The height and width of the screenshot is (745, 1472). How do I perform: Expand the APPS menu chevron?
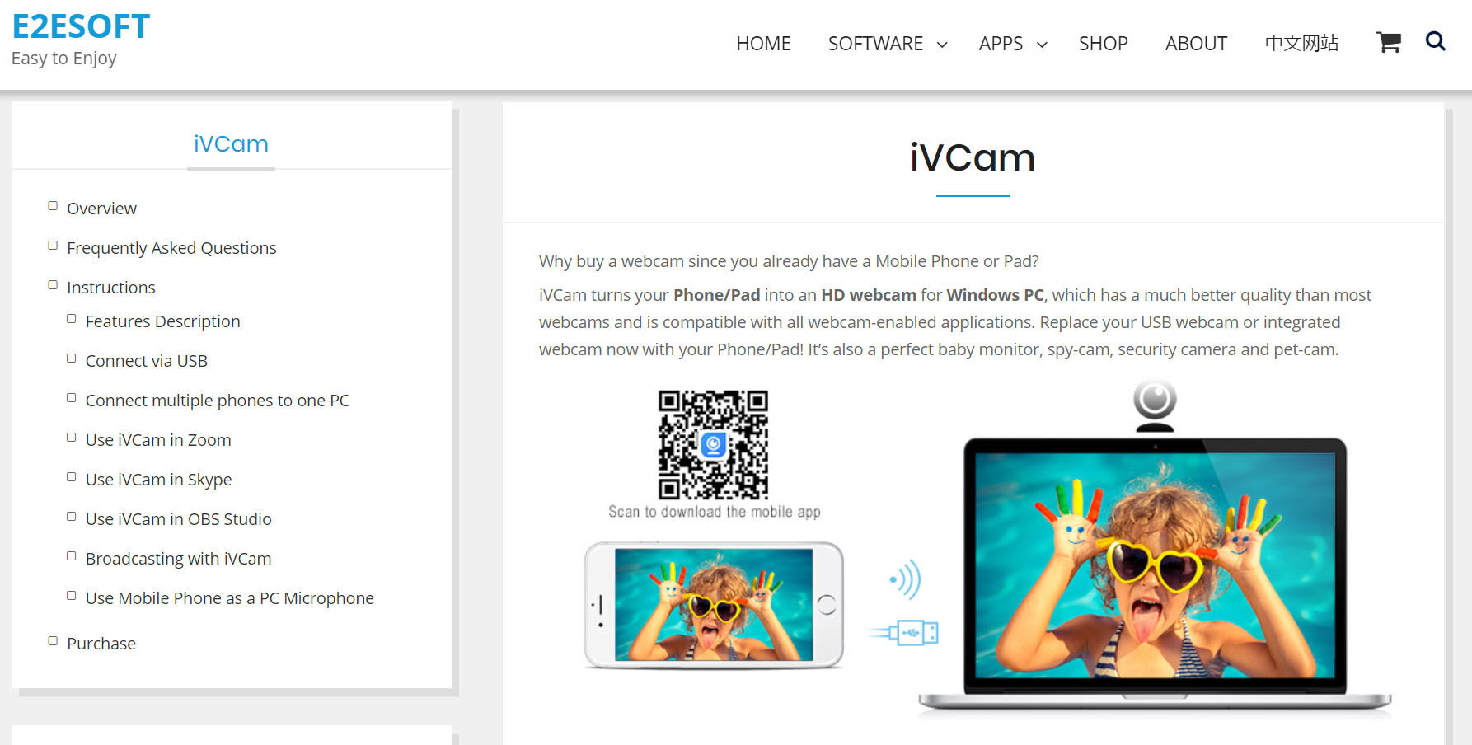coord(1042,45)
